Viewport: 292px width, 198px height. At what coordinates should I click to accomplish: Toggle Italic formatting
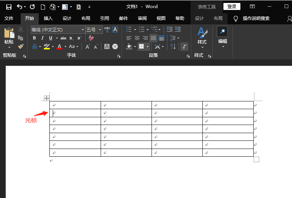[42, 38]
